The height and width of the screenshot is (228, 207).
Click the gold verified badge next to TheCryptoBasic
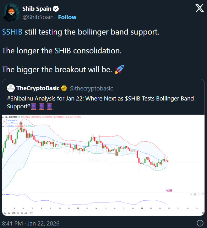[x=64, y=89]
